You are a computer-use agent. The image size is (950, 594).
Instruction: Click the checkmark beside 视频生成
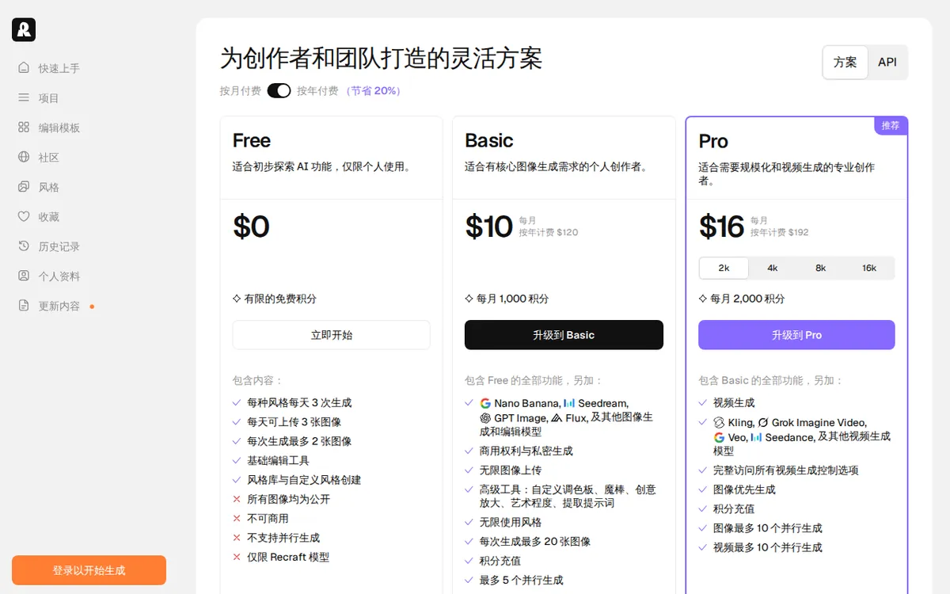coord(703,402)
